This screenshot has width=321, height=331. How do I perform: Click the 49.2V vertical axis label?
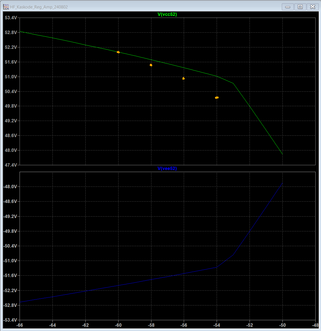click(11, 121)
